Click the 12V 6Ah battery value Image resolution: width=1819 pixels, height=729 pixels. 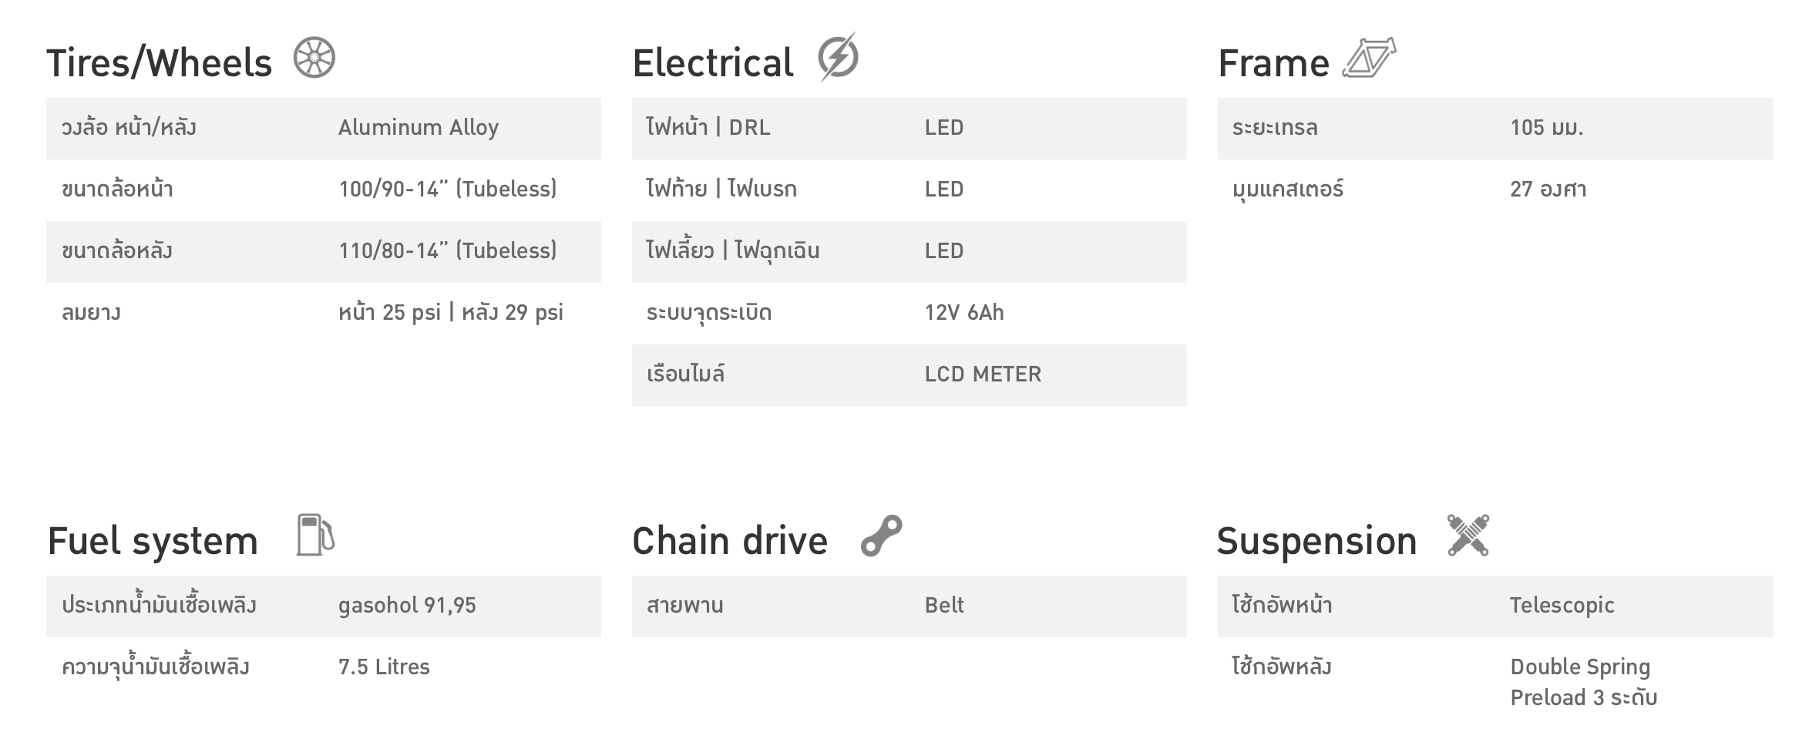coord(964,313)
